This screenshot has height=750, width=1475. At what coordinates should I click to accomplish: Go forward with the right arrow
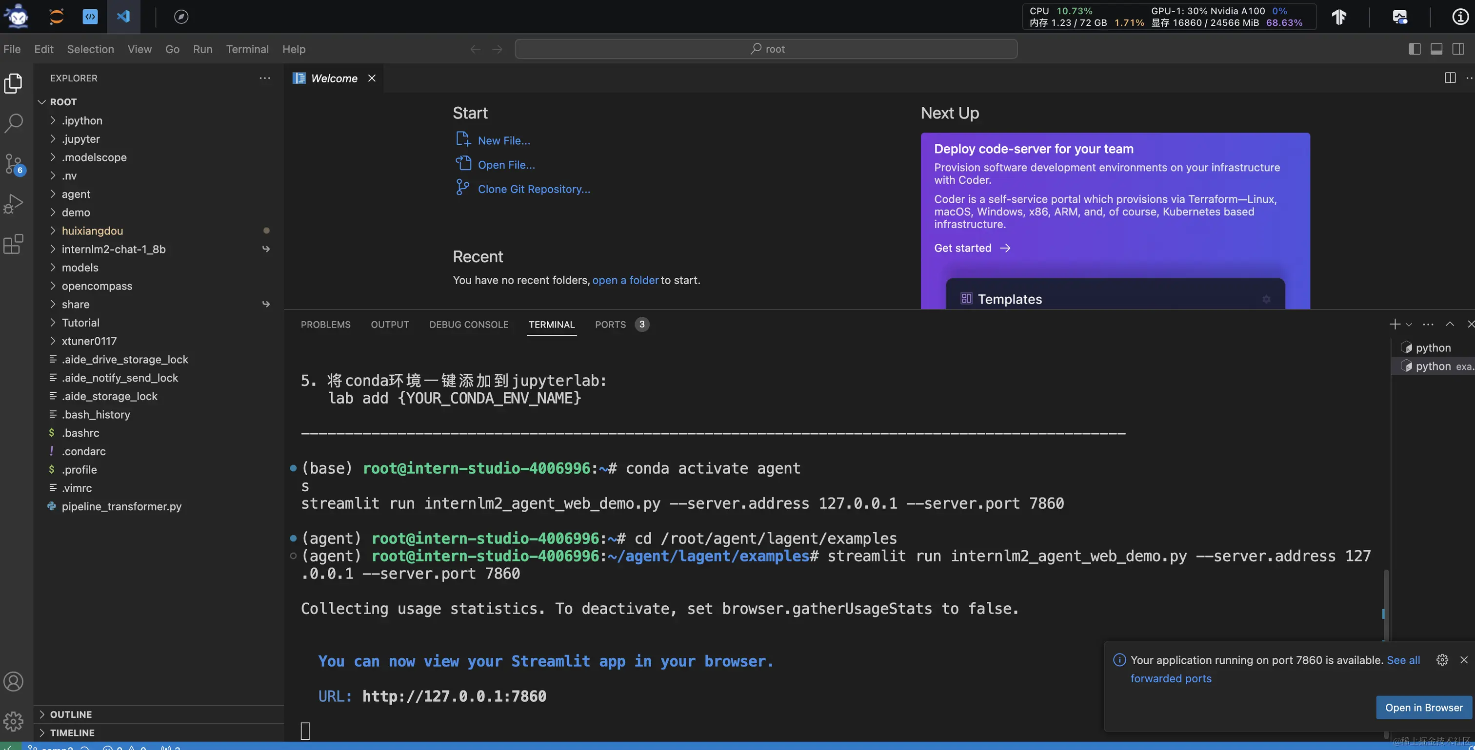click(x=497, y=49)
